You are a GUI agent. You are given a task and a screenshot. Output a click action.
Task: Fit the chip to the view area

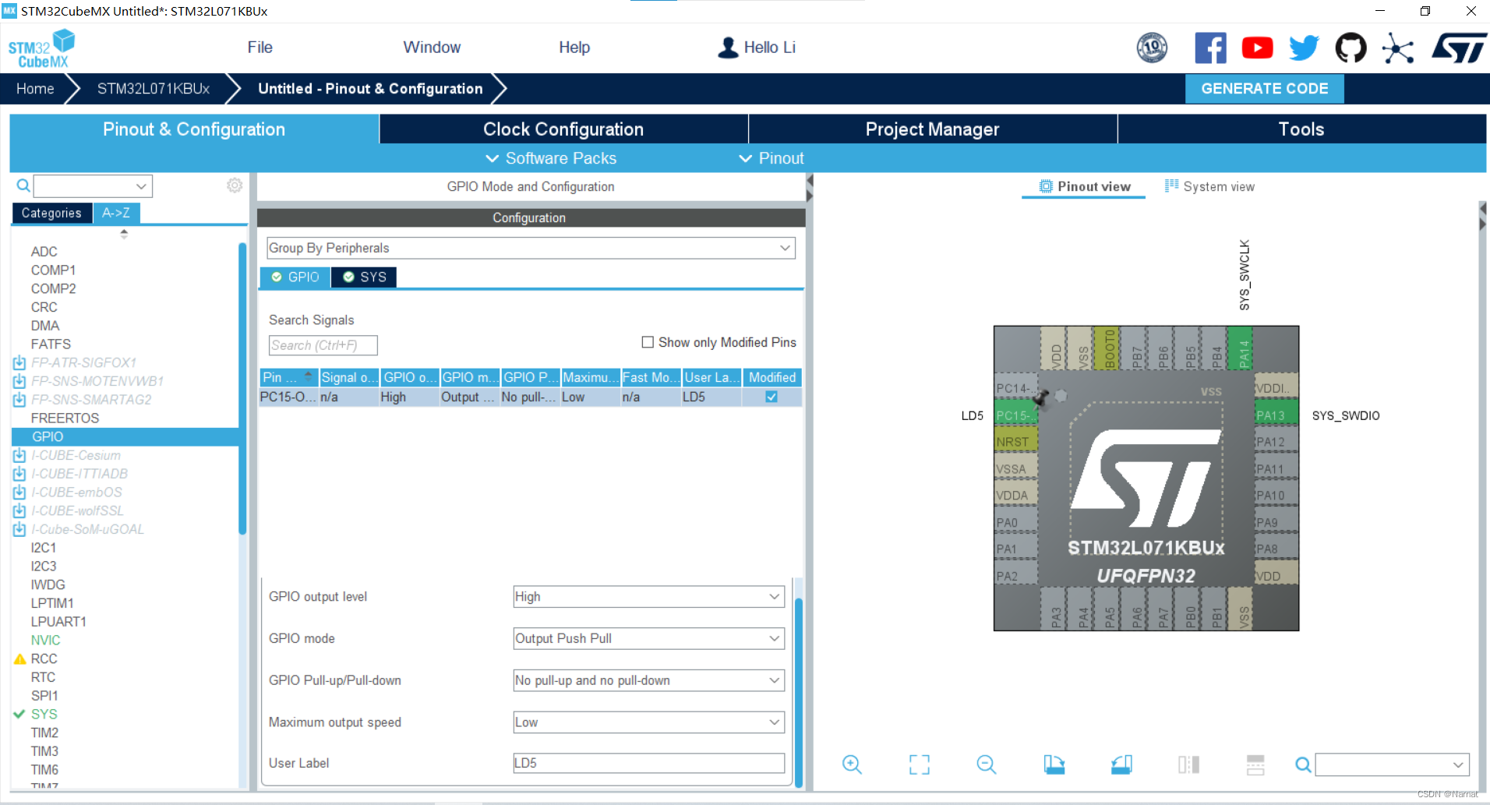coord(920,764)
